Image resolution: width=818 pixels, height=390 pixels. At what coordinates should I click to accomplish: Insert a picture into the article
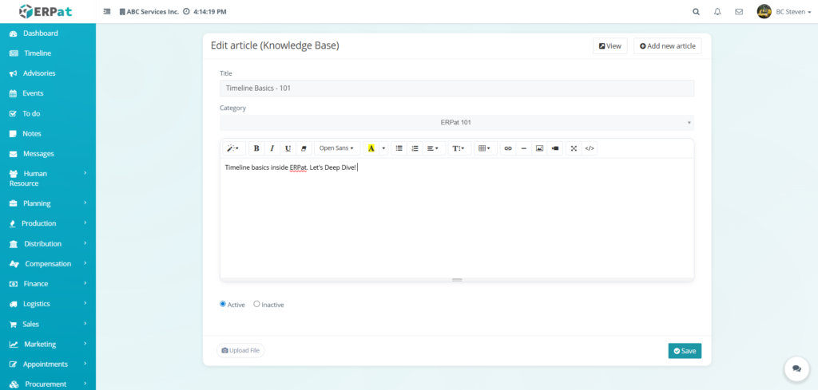tap(539, 148)
